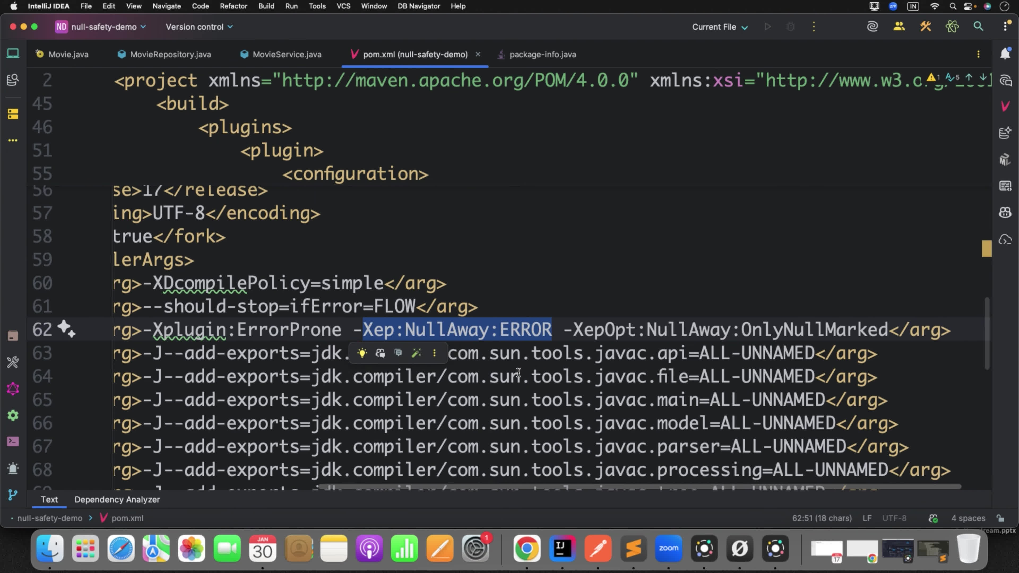Image resolution: width=1019 pixels, height=573 pixels.
Task: Open Sublime Text from the dock
Action: [x=633, y=549]
